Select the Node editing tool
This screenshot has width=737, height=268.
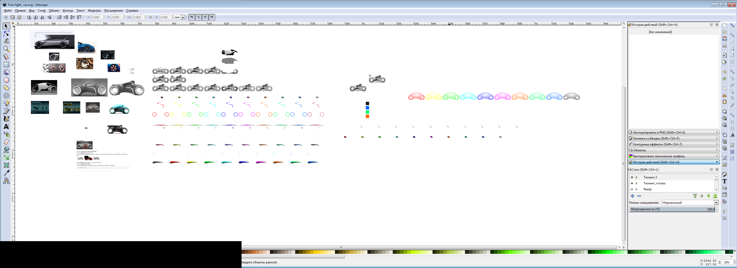pyautogui.click(x=6, y=34)
